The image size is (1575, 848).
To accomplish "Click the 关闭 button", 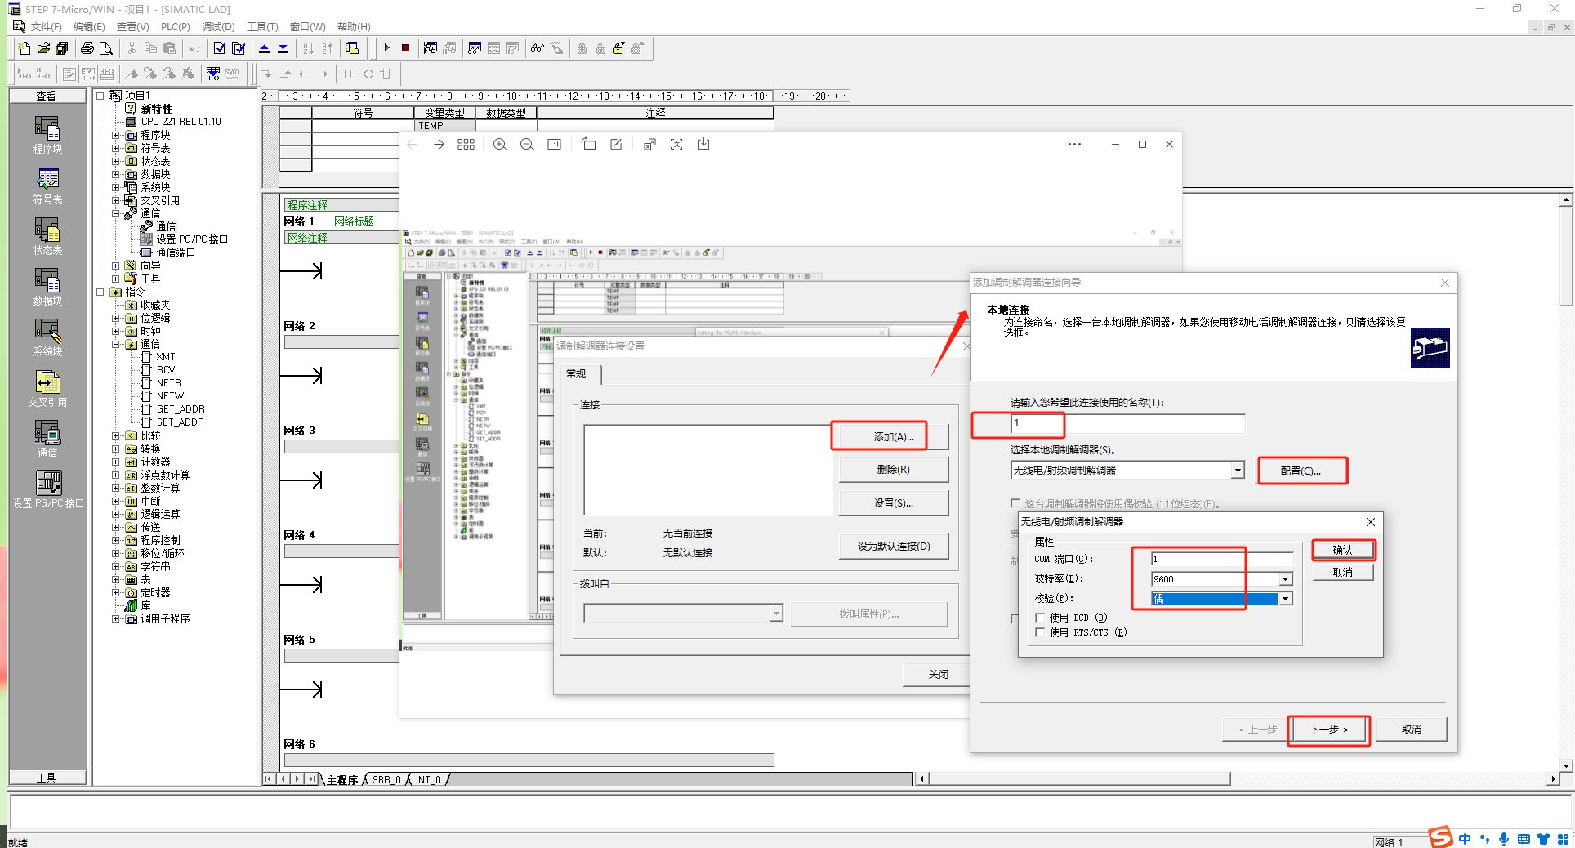I will (x=937, y=675).
